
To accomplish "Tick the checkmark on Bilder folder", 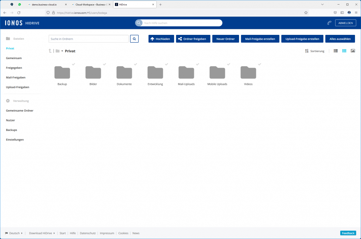I will tap(104, 64).
